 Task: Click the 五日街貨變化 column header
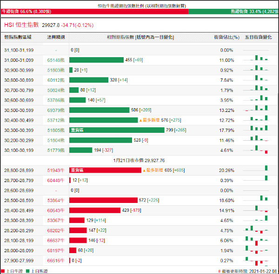pyautogui.click(x=258, y=37)
